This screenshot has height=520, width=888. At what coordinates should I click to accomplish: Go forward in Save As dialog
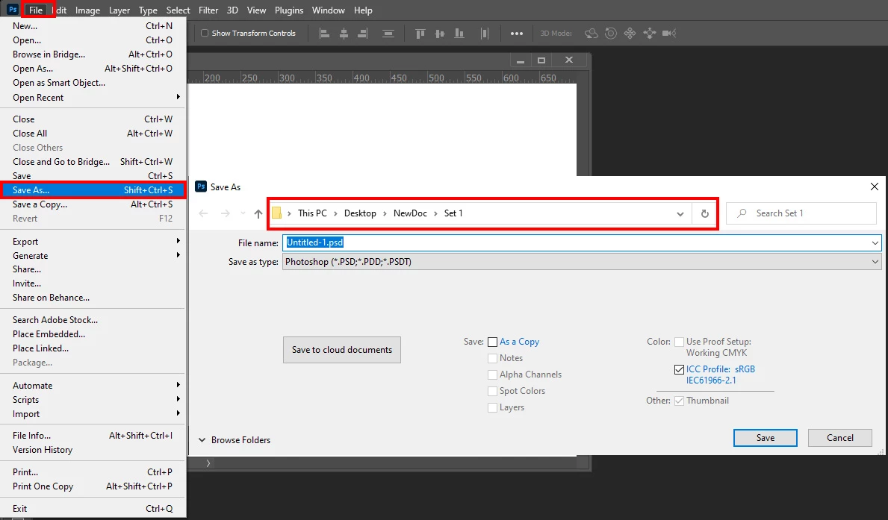(225, 213)
